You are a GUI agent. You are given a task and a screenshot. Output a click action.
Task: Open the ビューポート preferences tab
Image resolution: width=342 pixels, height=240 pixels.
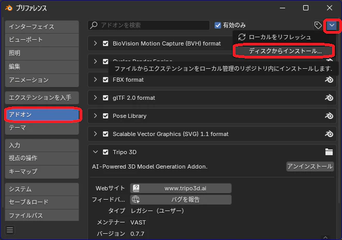(x=42, y=40)
